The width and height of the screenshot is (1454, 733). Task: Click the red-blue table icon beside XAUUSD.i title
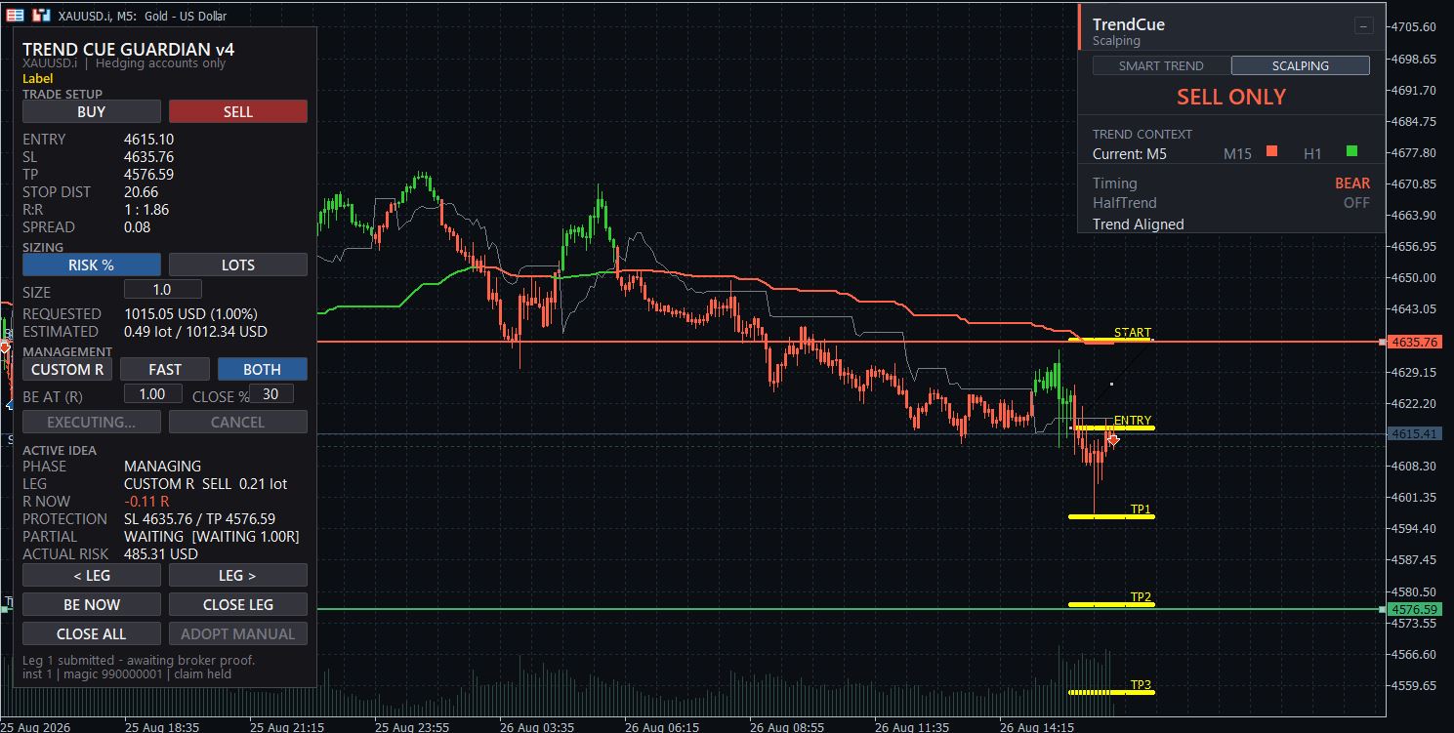(16, 16)
